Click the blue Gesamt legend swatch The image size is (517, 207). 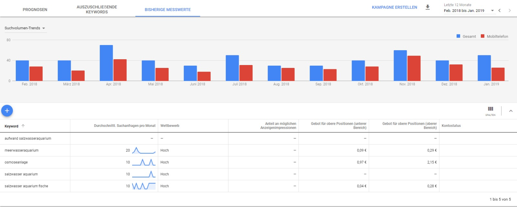tap(458, 36)
